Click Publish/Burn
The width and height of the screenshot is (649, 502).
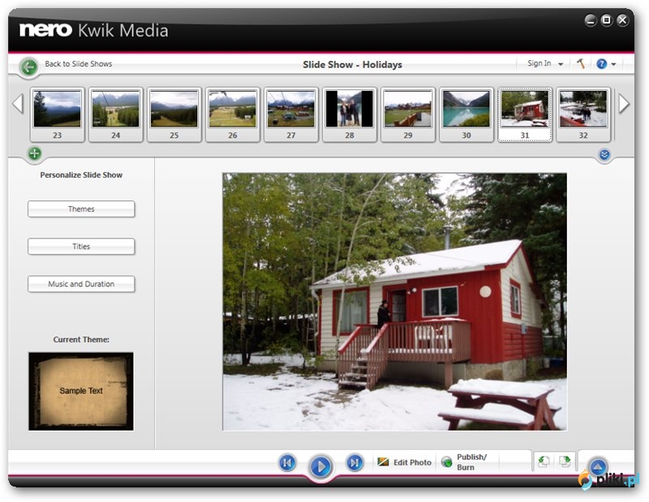point(464,462)
